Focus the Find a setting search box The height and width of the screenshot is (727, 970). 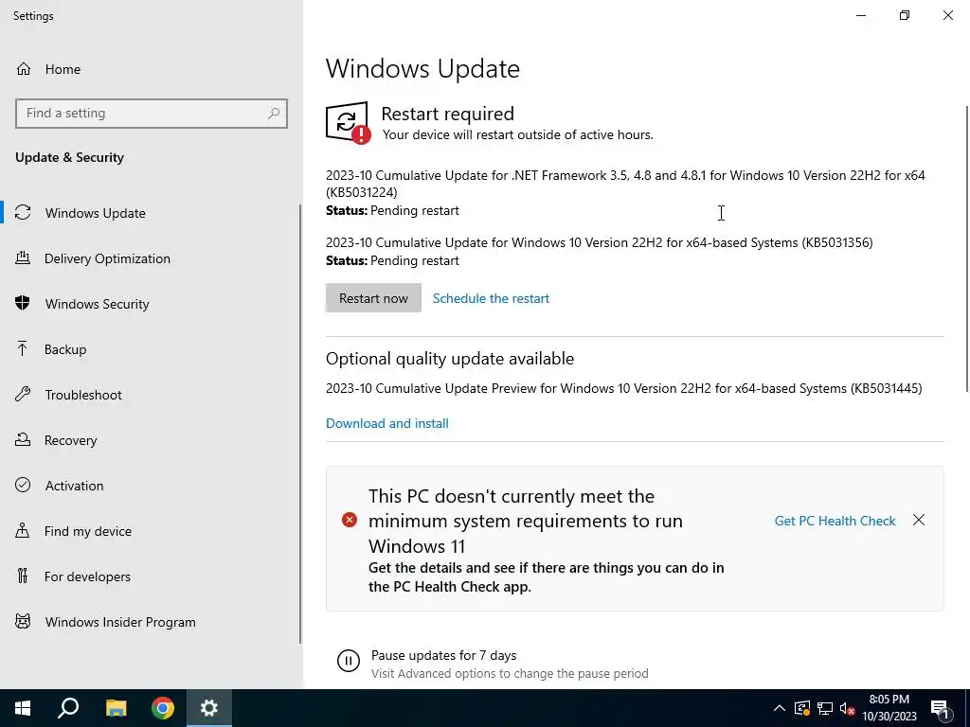(x=152, y=114)
